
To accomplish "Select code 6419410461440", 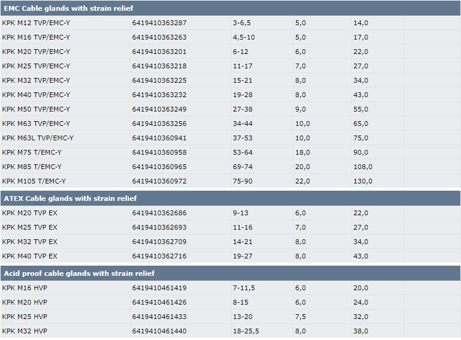I will tap(159, 332).
